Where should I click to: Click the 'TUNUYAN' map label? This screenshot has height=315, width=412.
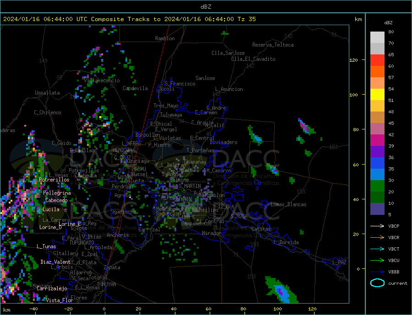(106, 284)
